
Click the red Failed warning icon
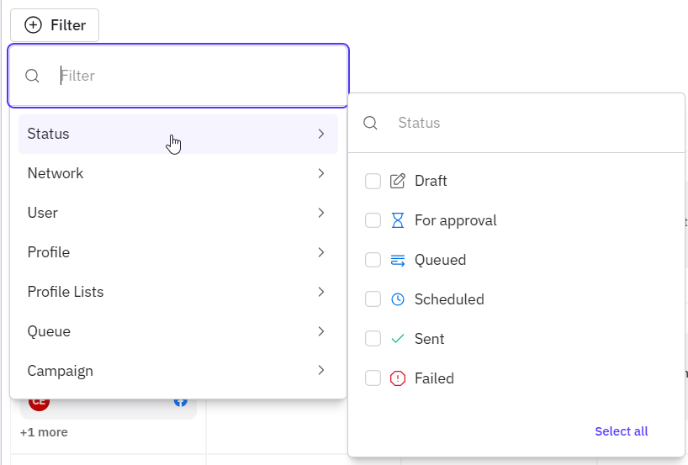(398, 378)
